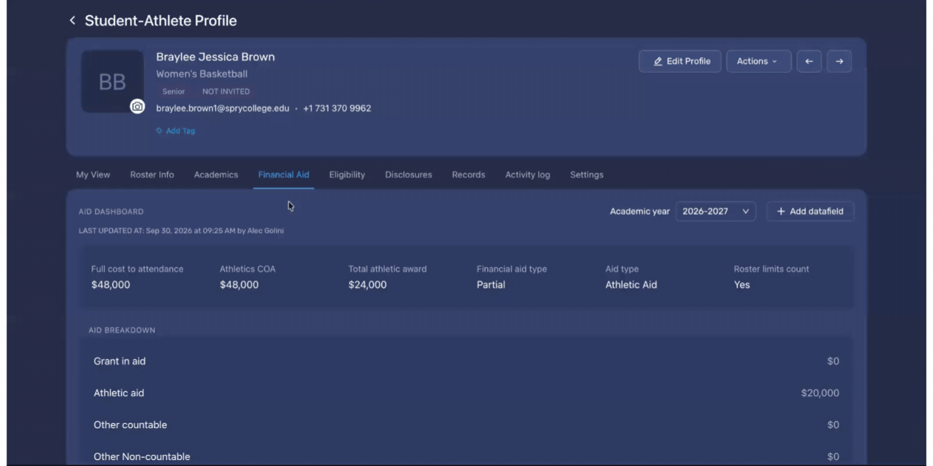This screenshot has height=466, width=933.
Task: Click the Other countable row
Action: tap(466, 425)
